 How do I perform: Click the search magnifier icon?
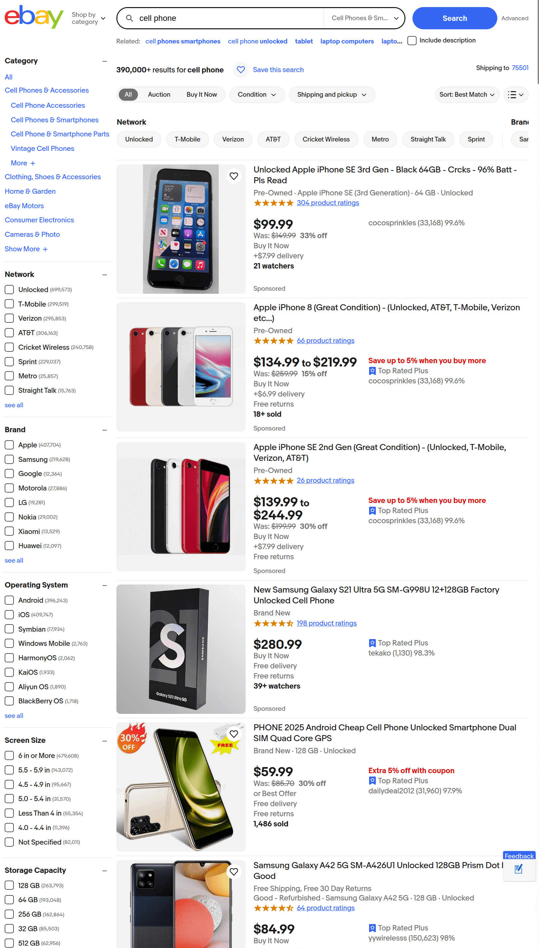pos(130,18)
